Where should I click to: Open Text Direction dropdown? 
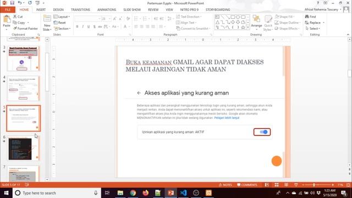point(189,16)
